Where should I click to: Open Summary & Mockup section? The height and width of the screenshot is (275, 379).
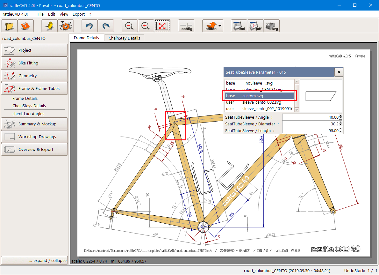click(35, 124)
